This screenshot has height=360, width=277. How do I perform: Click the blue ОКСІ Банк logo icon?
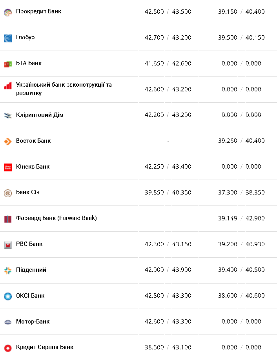point(8,296)
